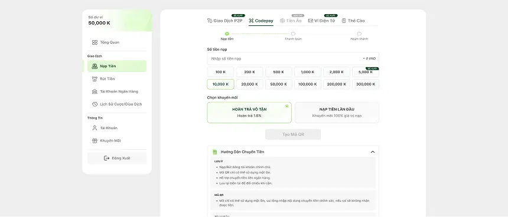The height and width of the screenshot is (217, 508).
Task: Pick the 1,000 K amount
Action: [307, 72]
